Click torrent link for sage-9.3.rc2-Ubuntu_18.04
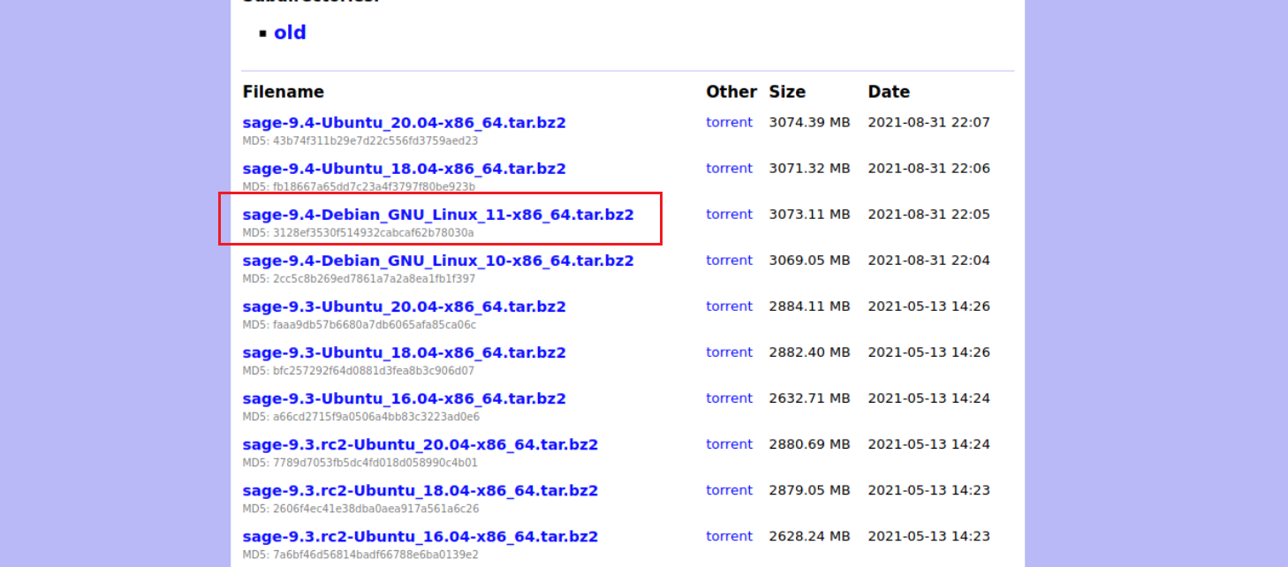This screenshot has width=1288, height=567. [729, 489]
